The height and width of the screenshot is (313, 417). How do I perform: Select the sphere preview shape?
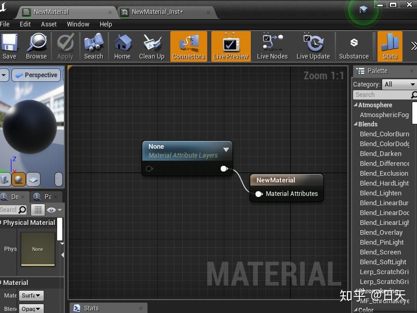tap(20, 179)
